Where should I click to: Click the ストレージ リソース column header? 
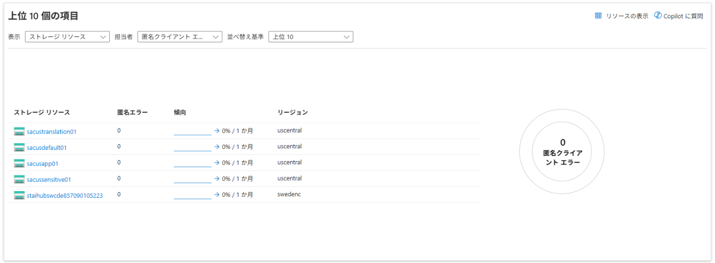click(x=42, y=112)
